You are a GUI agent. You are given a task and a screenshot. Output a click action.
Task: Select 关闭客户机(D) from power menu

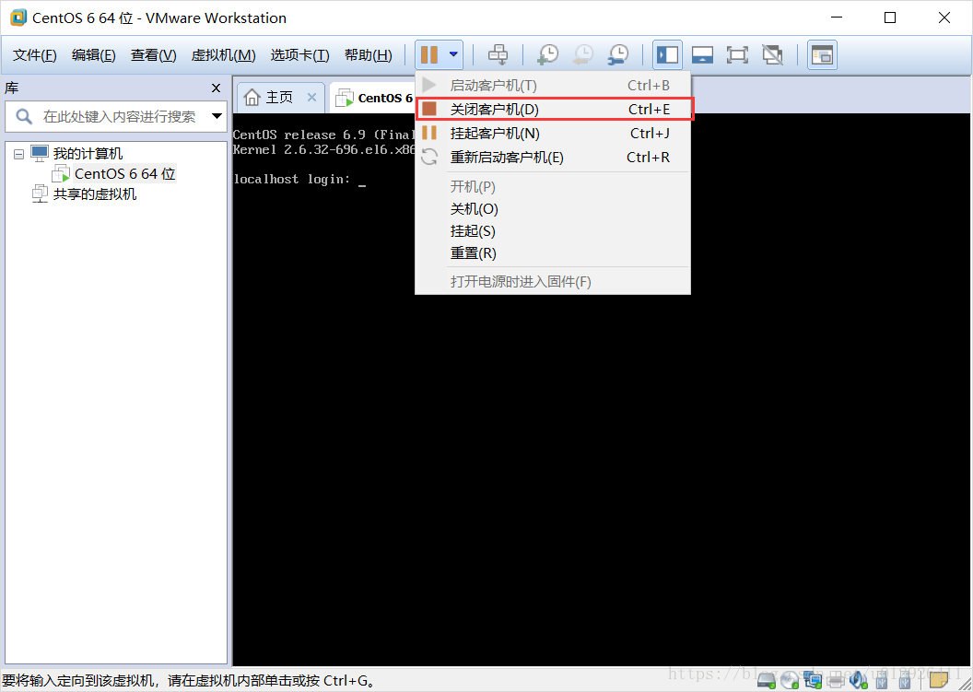pos(554,110)
